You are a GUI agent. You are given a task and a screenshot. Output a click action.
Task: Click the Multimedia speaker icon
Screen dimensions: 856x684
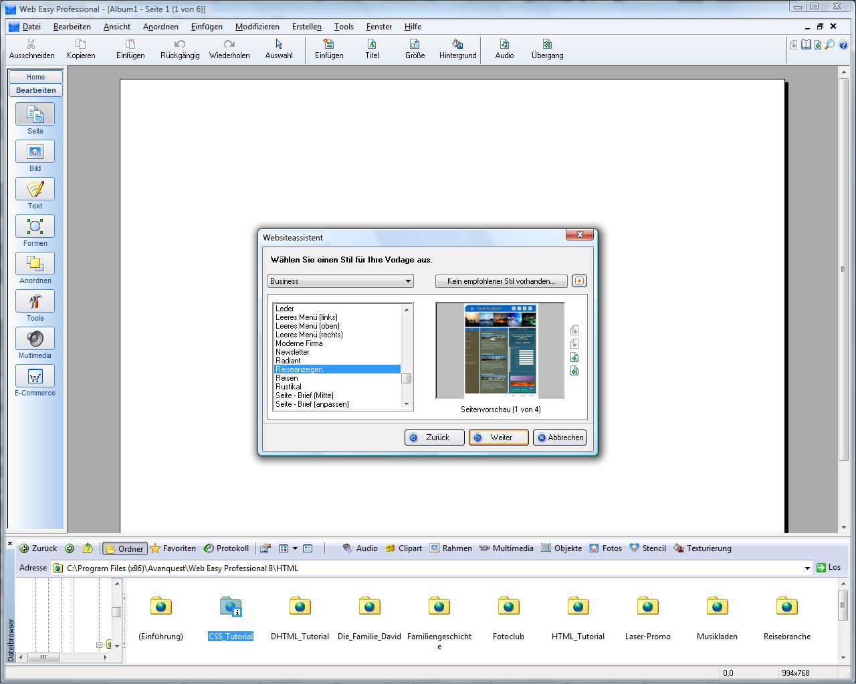click(35, 339)
